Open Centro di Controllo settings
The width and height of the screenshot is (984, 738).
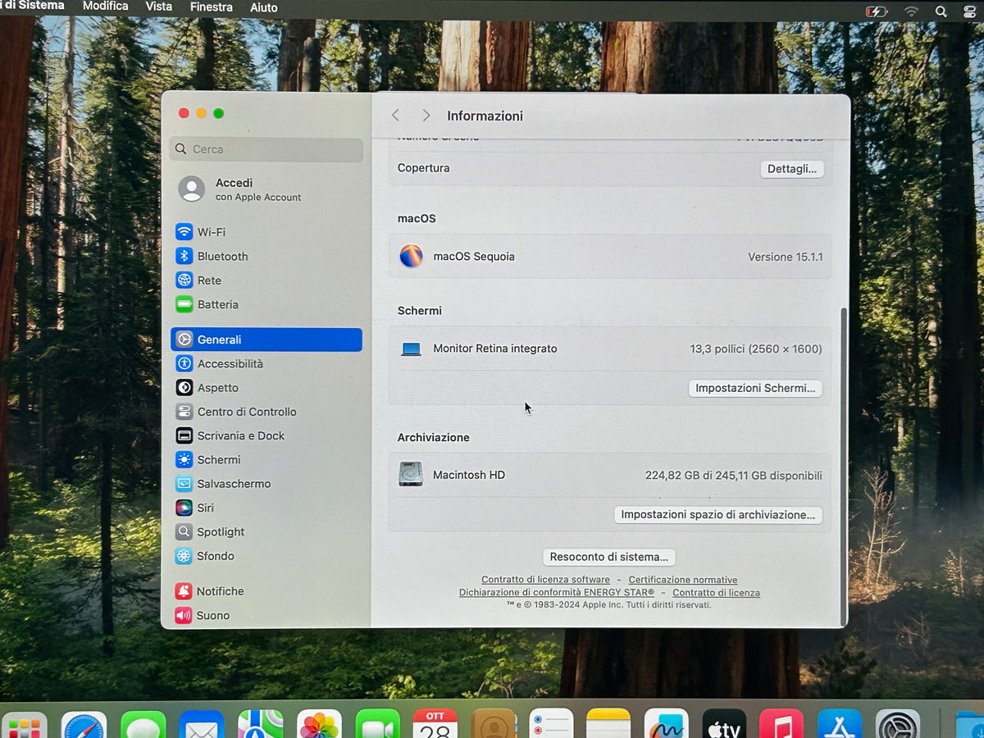click(x=266, y=412)
